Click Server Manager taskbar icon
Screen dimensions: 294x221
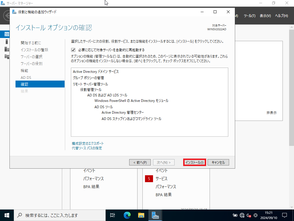pos(155,215)
